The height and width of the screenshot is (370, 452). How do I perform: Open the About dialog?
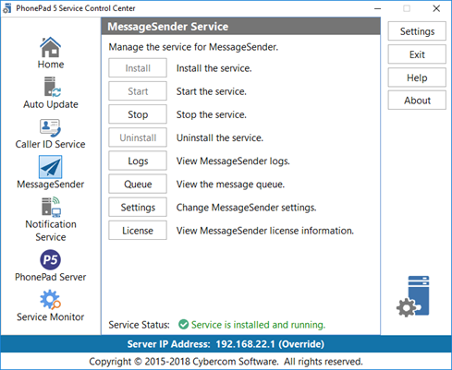coord(417,101)
